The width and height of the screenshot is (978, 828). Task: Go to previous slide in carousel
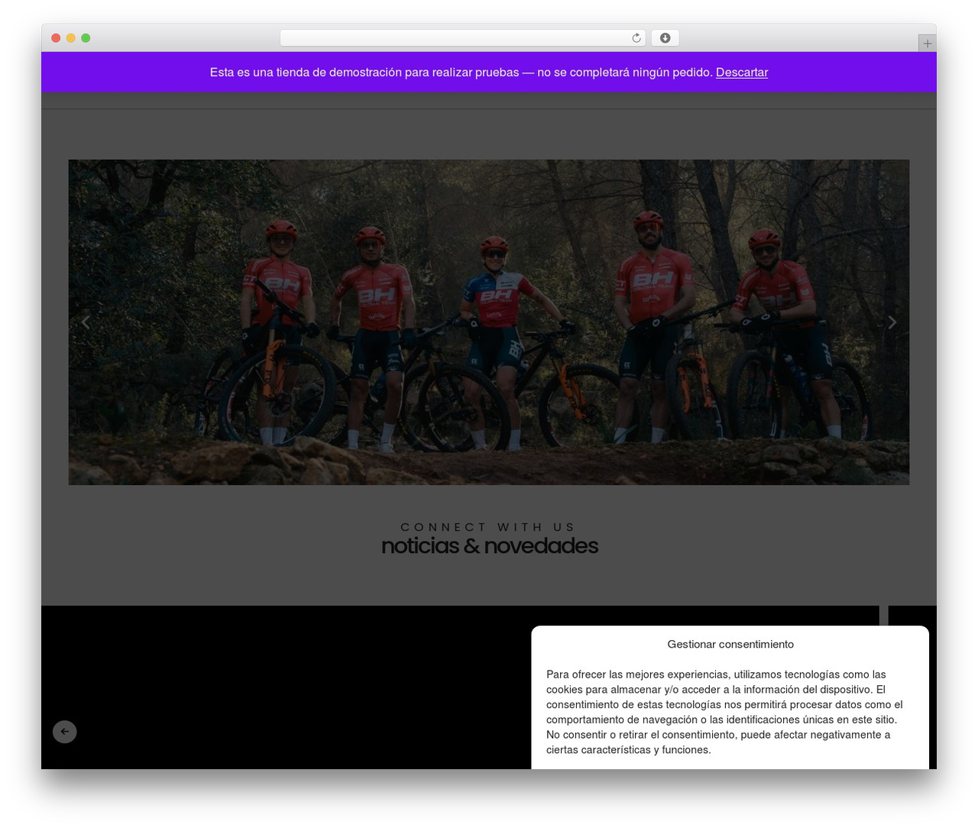tap(86, 322)
